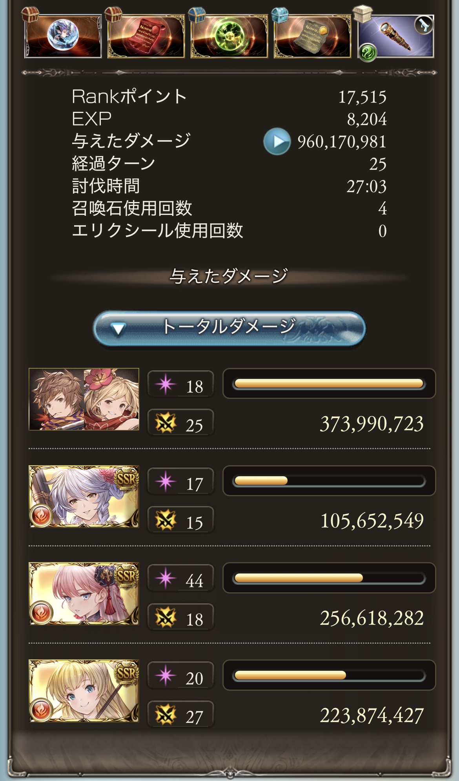Open the stone tablet scroll reward
This screenshot has height=781, width=459.
[313, 36]
